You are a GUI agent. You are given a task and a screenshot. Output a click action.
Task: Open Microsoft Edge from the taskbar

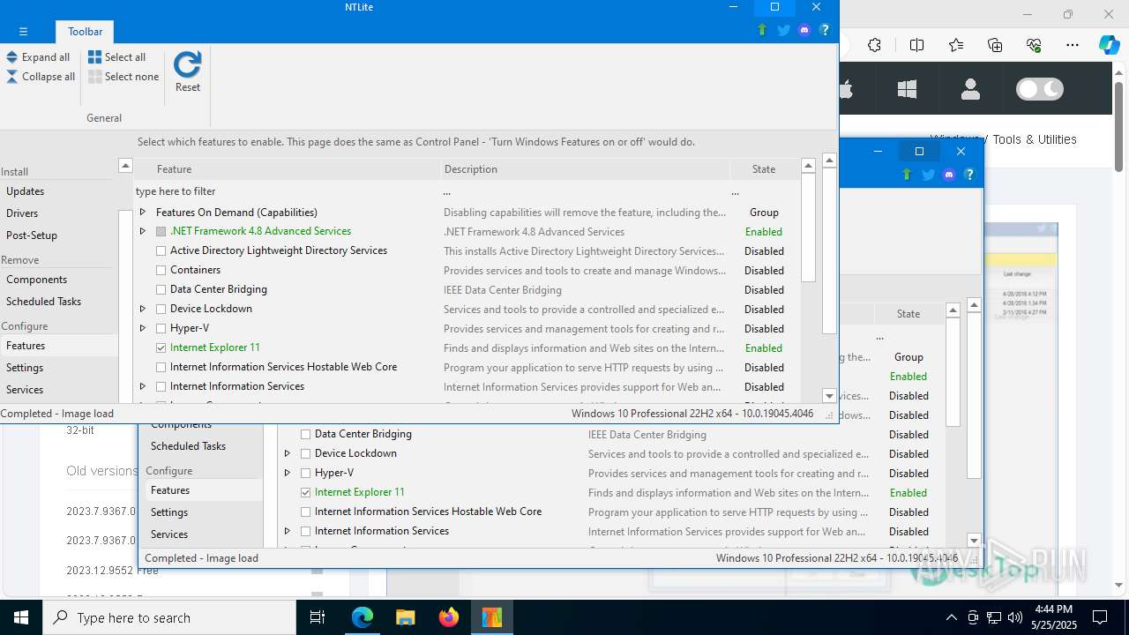click(x=363, y=617)
